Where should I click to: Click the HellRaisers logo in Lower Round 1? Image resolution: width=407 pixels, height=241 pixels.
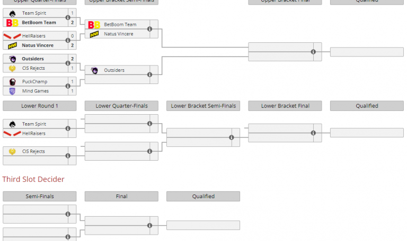tap(12, 133)
